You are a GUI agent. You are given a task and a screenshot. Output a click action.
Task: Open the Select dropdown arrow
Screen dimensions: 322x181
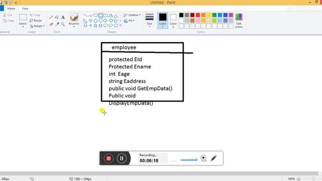23,27
